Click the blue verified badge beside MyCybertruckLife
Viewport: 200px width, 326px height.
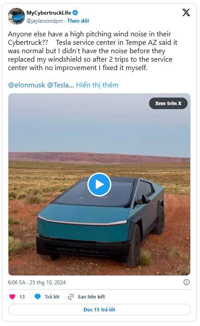coord(75,13)
